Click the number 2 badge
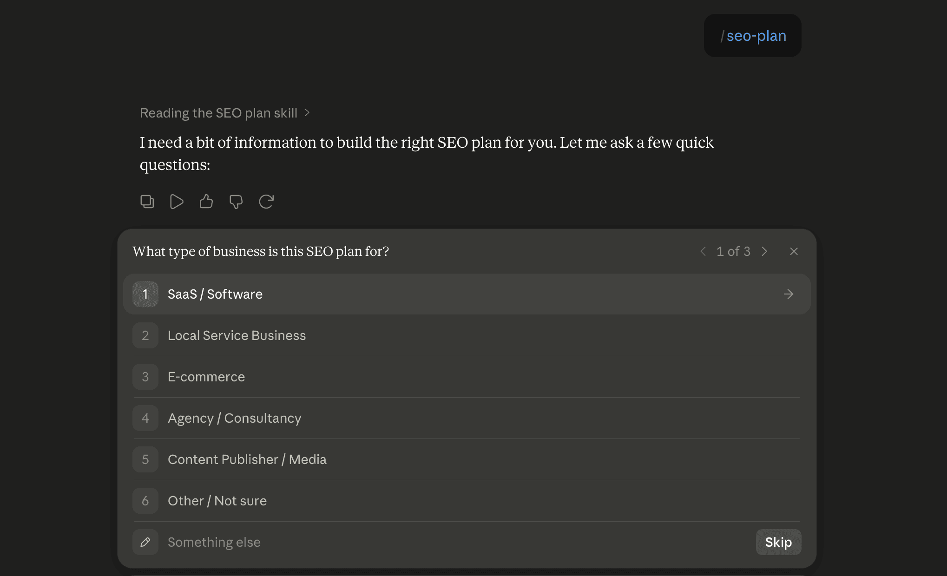 tap(145, 335)
